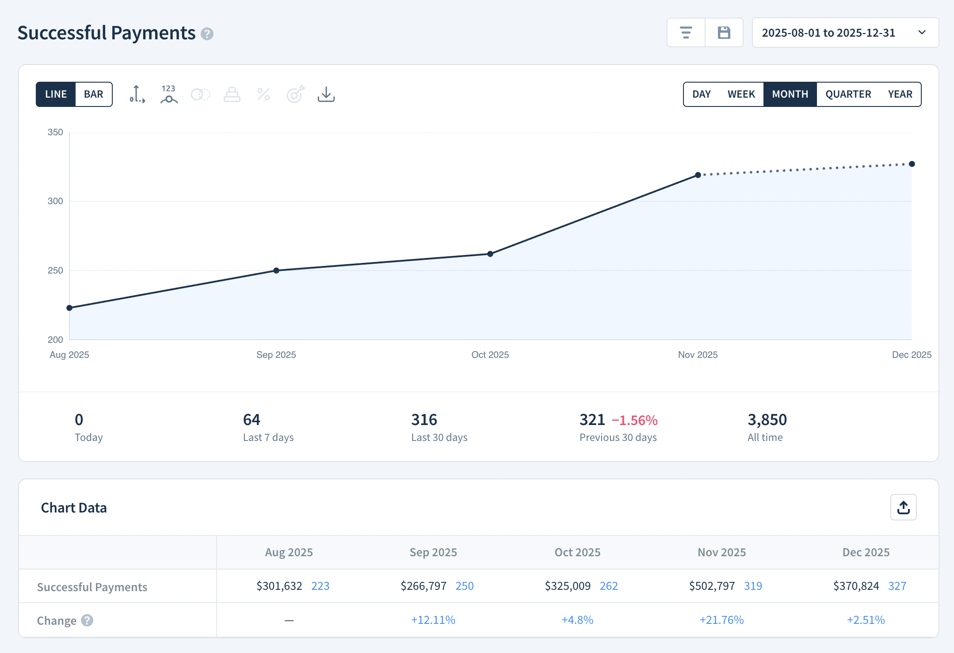Save the report using the save icon
Screen dimensions: 954x653
point(724,32)
